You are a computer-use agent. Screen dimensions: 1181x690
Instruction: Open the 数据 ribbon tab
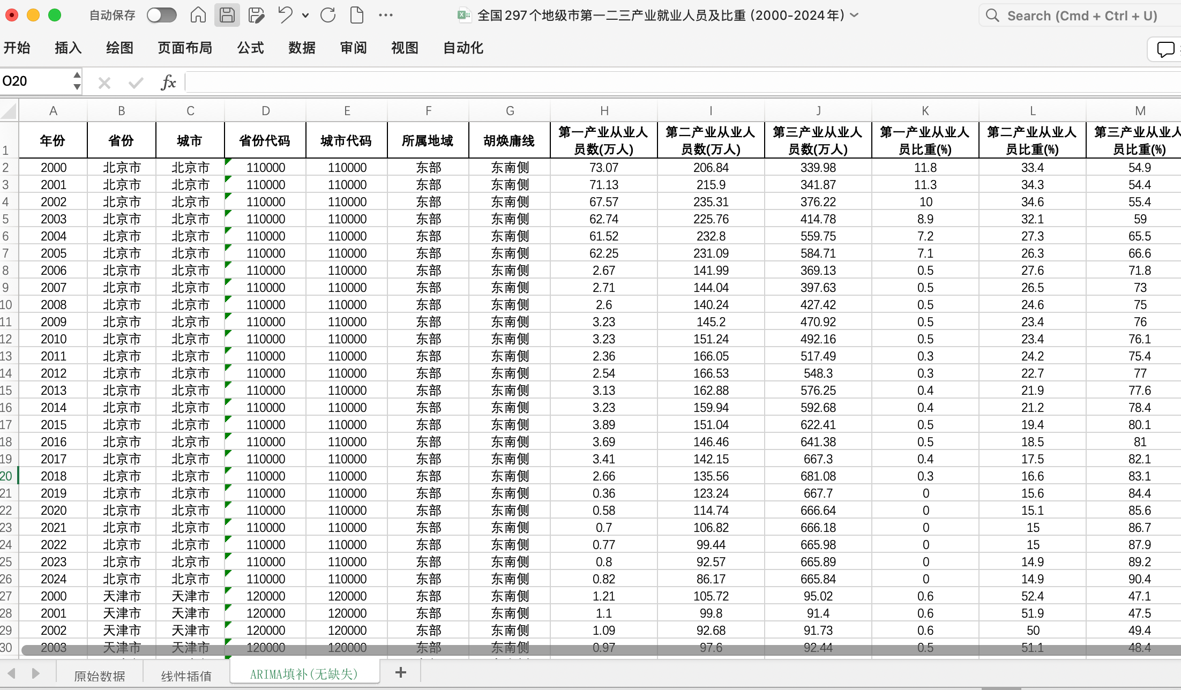pyautogui.click(x=302, y=48)
